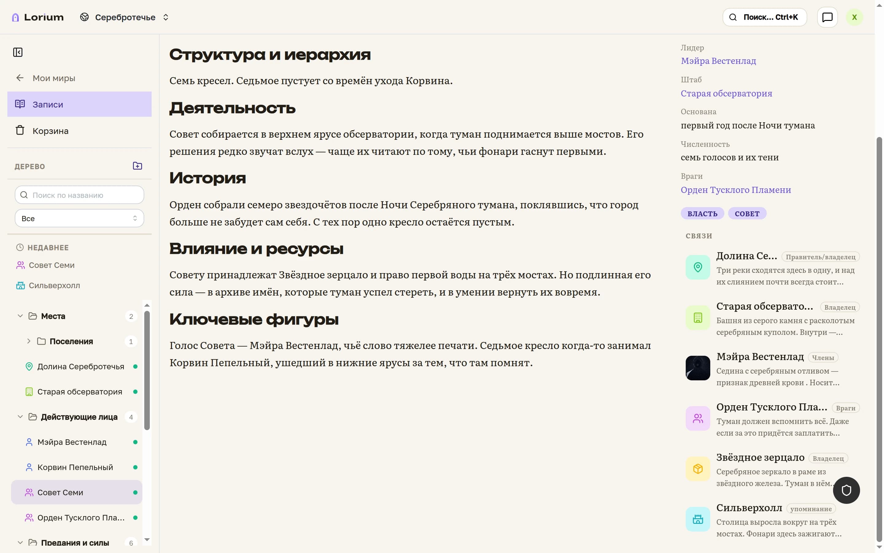This screenshot has height=553, width=884.
Task: Open the Старая обсервато... relation card
Action: [772, 318]
